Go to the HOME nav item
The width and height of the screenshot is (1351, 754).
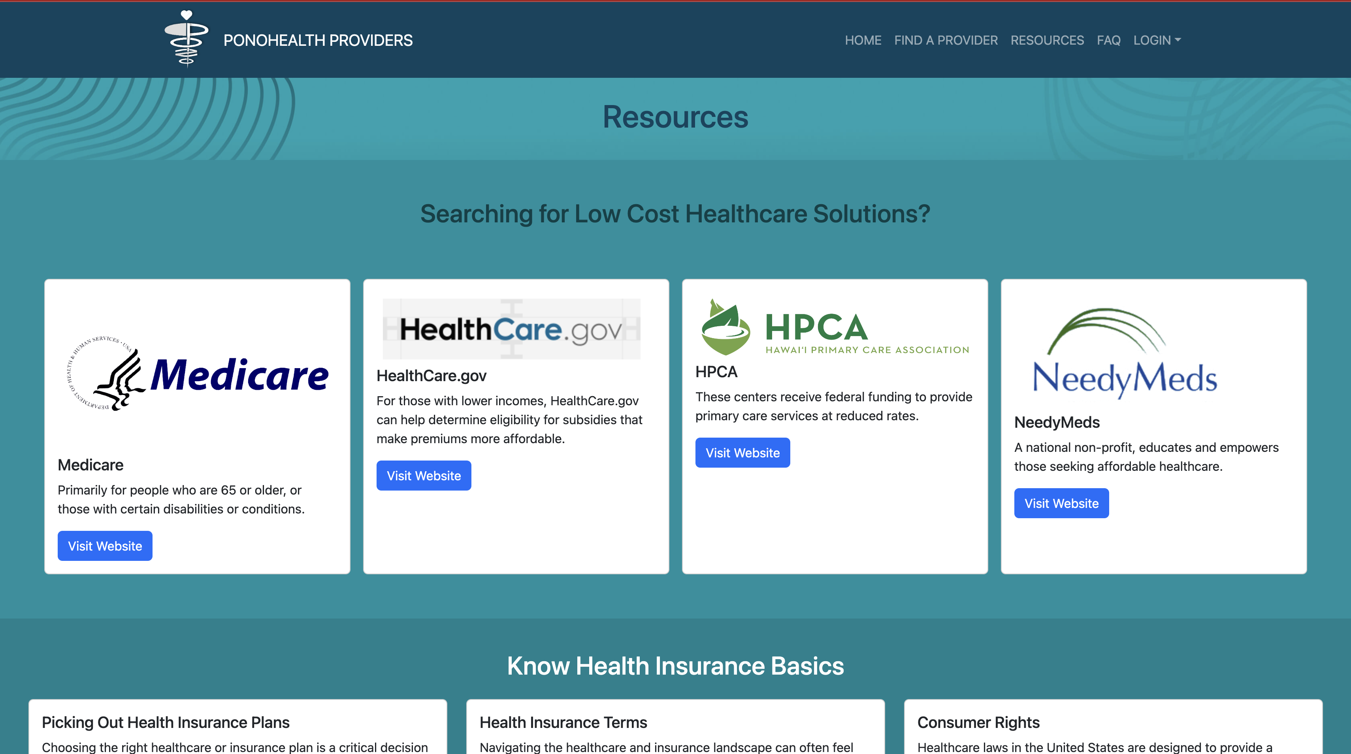coord(863,40)
